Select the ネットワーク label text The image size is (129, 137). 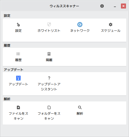[x=80, y=31]
